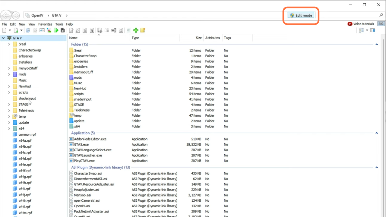Click the GTA5.exe application icon
The width and height of the screenshot is (386, 217).
tap(71, 144)
